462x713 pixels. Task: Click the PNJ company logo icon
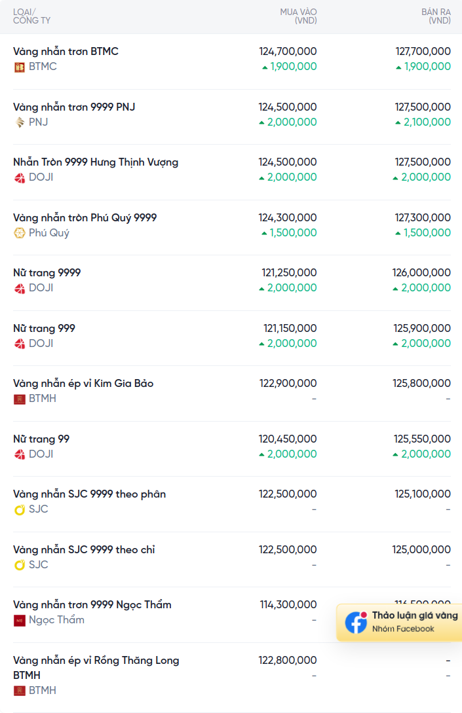pos(20,122)
